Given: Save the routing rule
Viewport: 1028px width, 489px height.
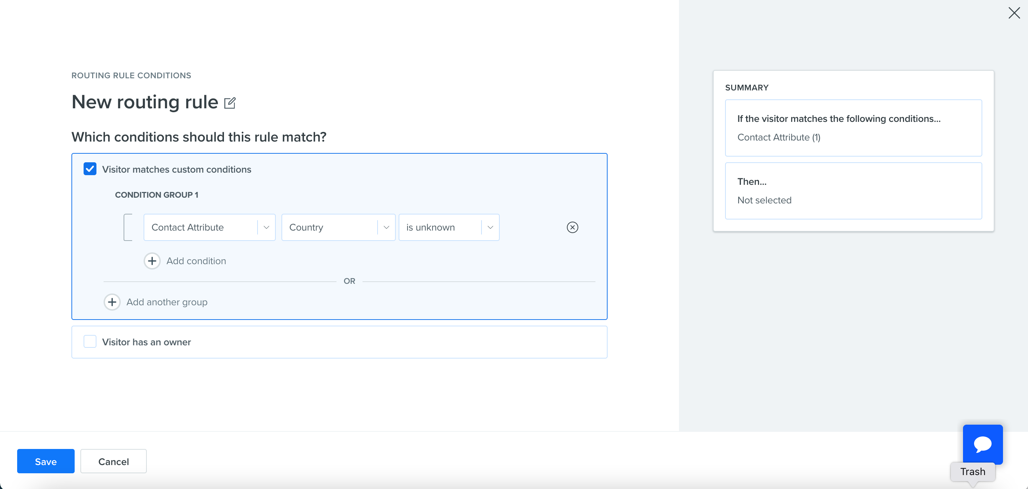Looking at the screenshot, I should tap(46, 461).
